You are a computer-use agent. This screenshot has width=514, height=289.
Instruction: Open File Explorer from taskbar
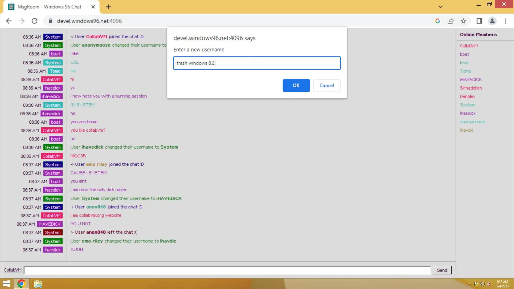pyautogui.click(x=38, y=284)
